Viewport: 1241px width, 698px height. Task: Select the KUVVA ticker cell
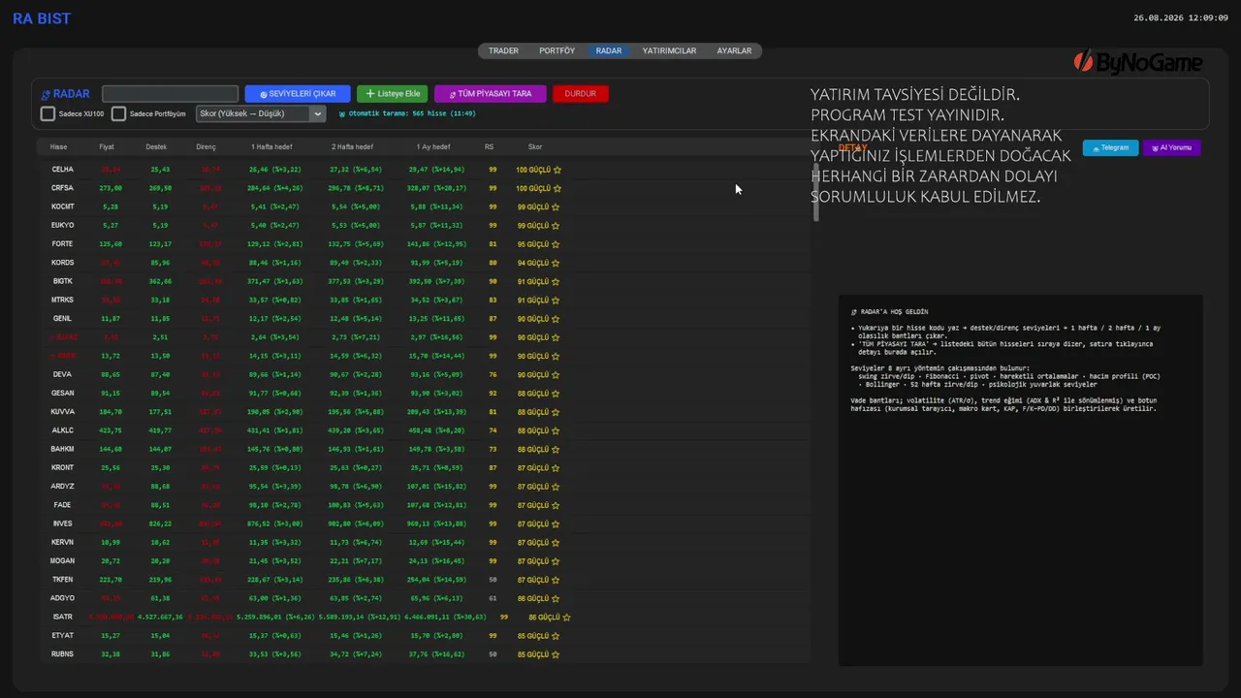(x=62, y=412)
